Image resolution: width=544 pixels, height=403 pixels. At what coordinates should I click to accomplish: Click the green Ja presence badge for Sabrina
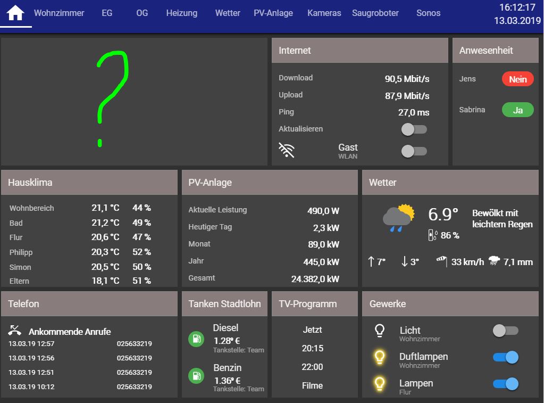coord(517,110)
